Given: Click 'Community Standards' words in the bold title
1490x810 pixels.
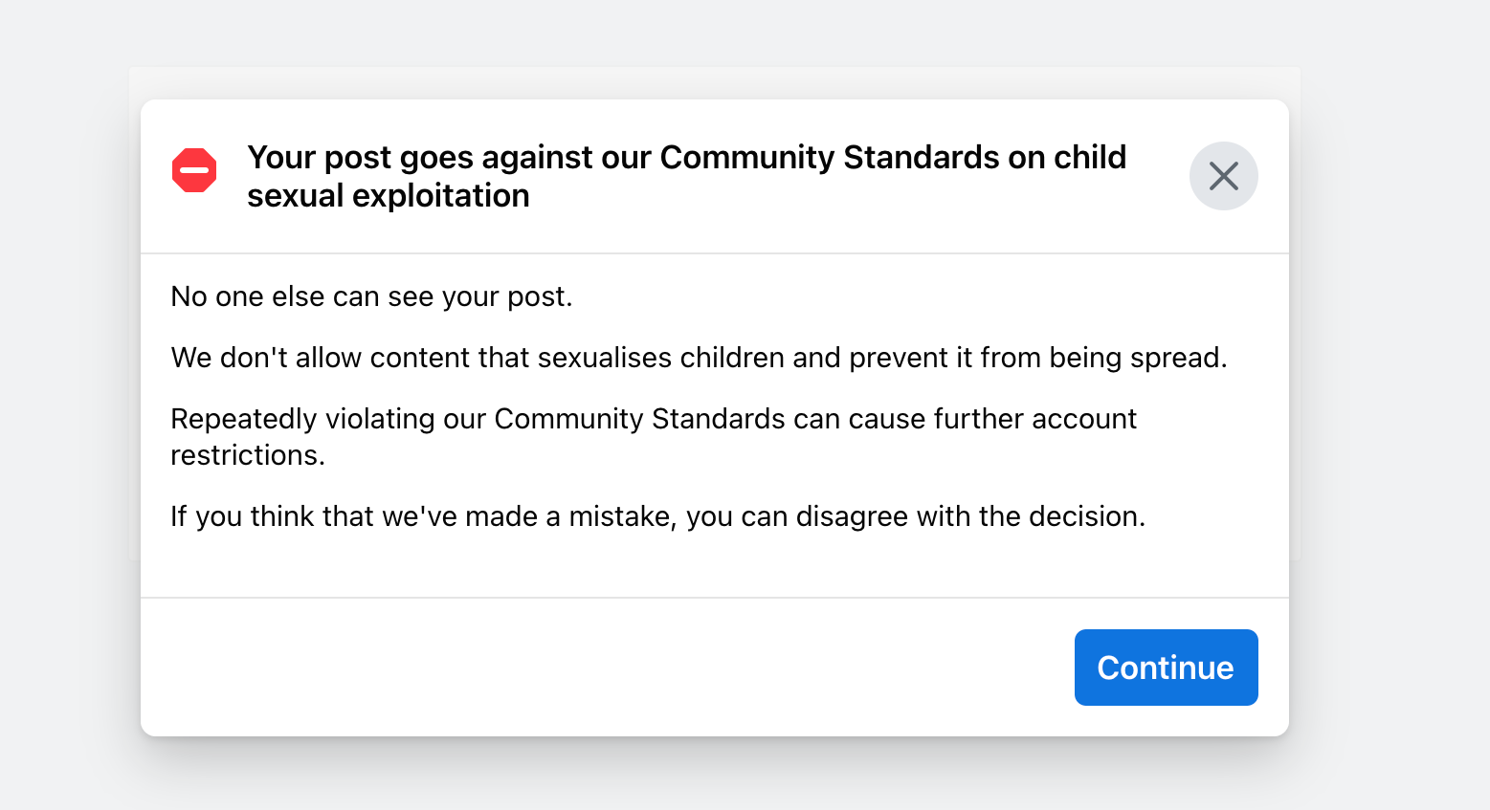Looking at the screenshot, I should [x=830, y=157].
